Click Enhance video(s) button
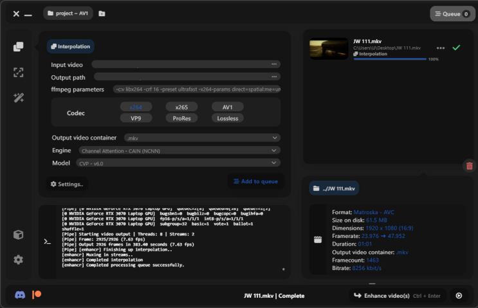This screenshot has height=308, width=478. tap(397, 296)
